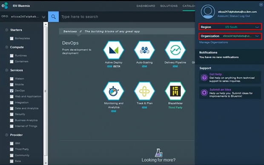Check the Third Party provider checkbox
Image resolution: width=264 pixels, height=165 pixels.
11,149
